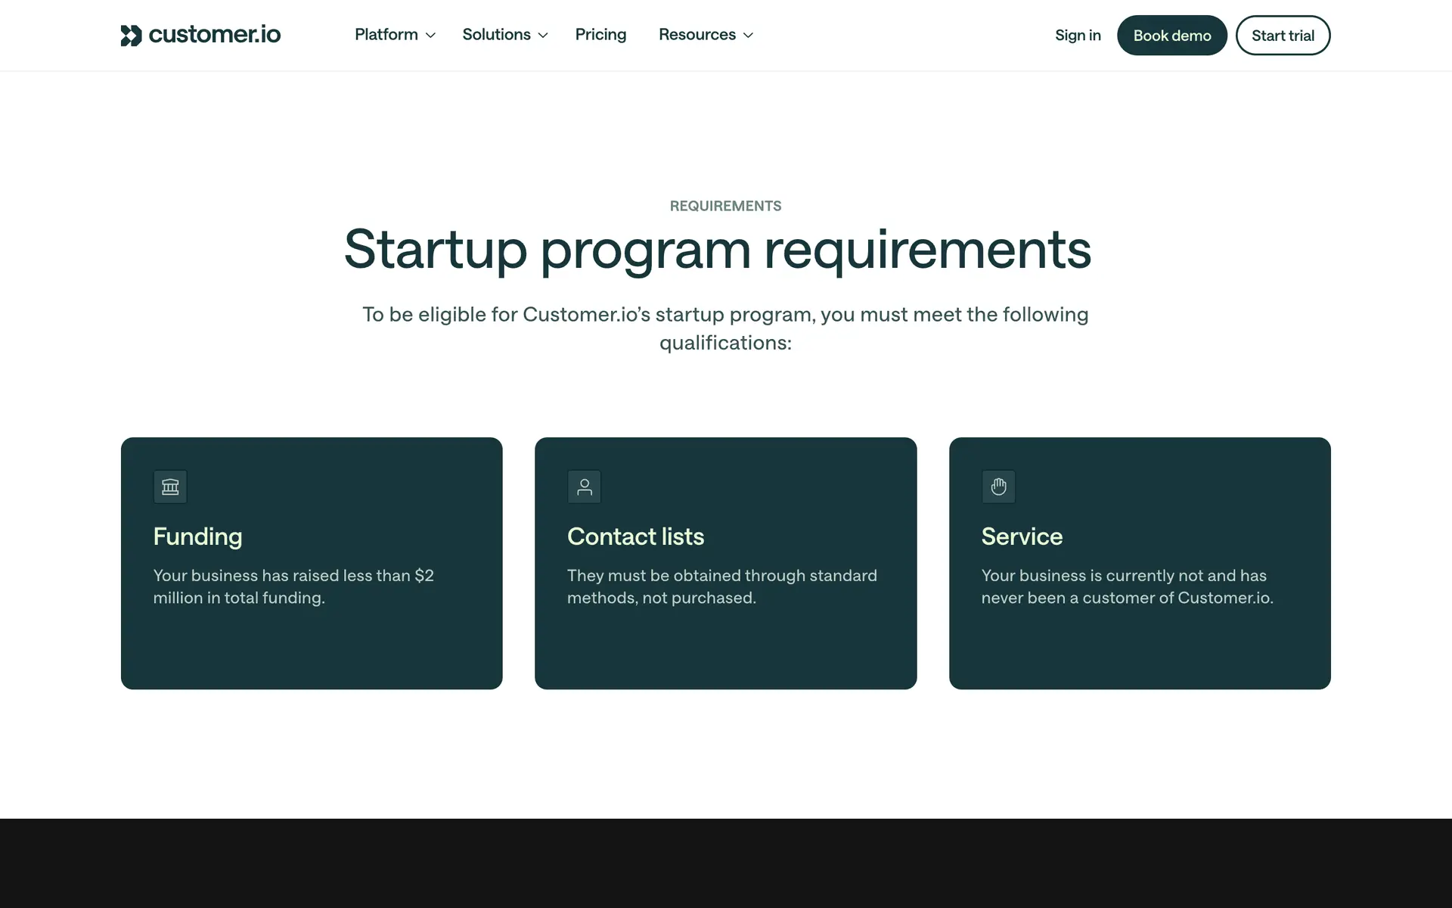Click the person icon in Contact lists card
The image size is (1452, 908).
(585, 487)
